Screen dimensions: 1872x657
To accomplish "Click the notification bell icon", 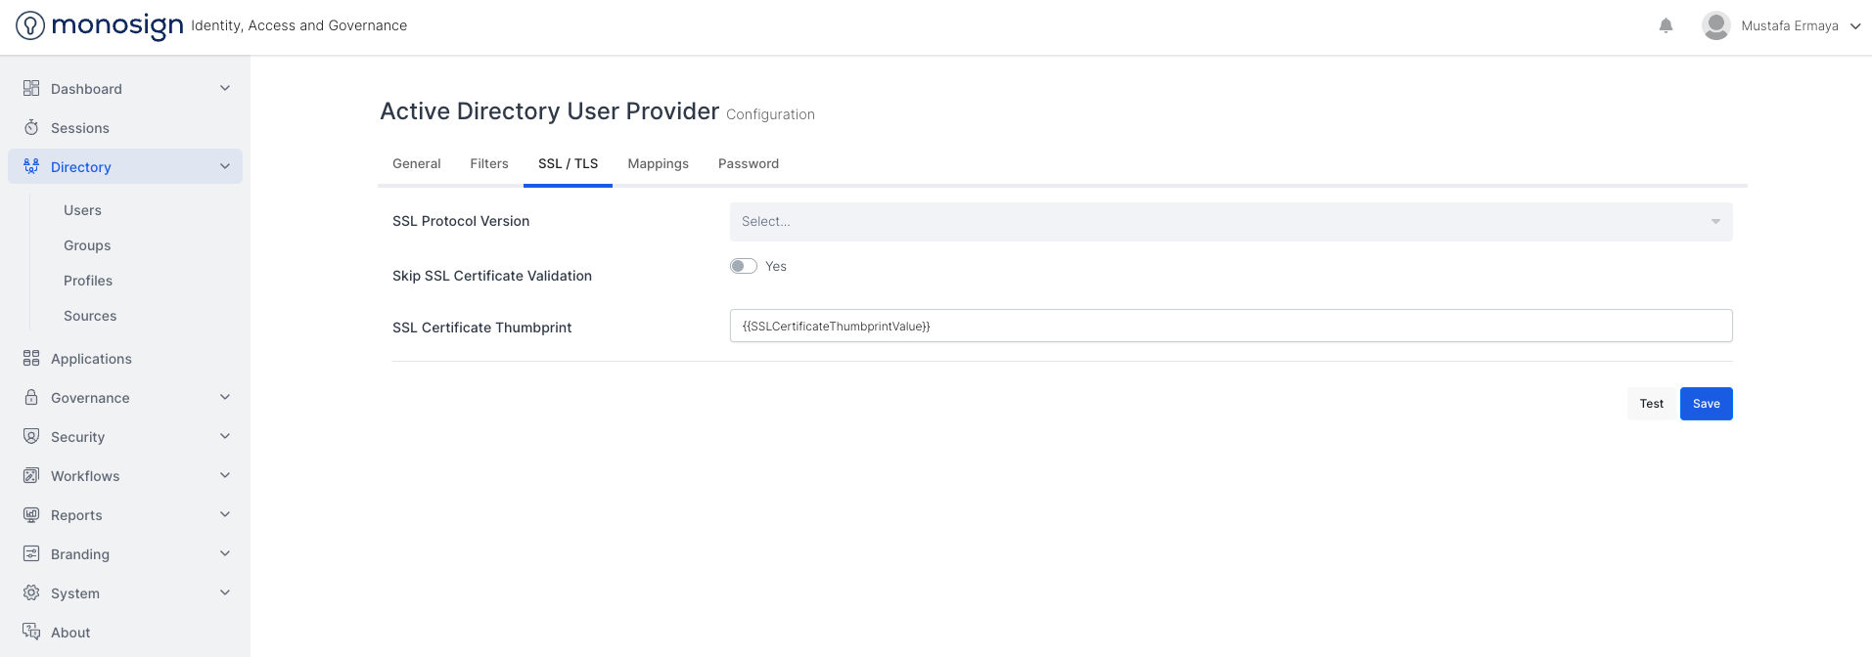I will click(1666, 25).
